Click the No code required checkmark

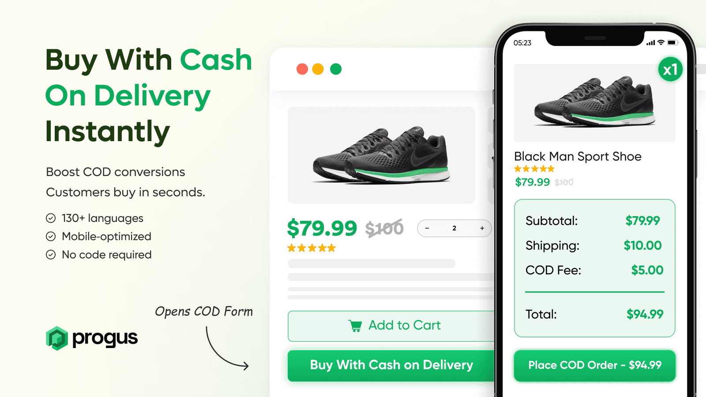click(x=51, y=255)
